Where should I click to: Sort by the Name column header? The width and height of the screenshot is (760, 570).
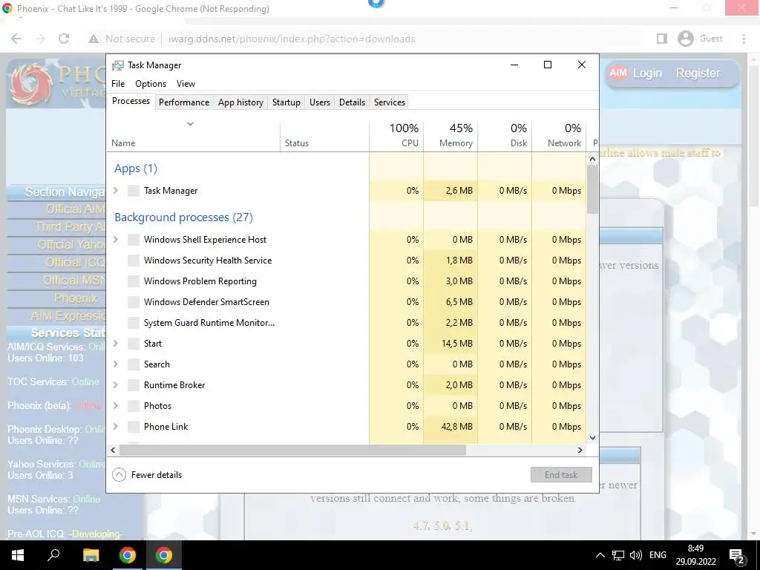[194, 136]
